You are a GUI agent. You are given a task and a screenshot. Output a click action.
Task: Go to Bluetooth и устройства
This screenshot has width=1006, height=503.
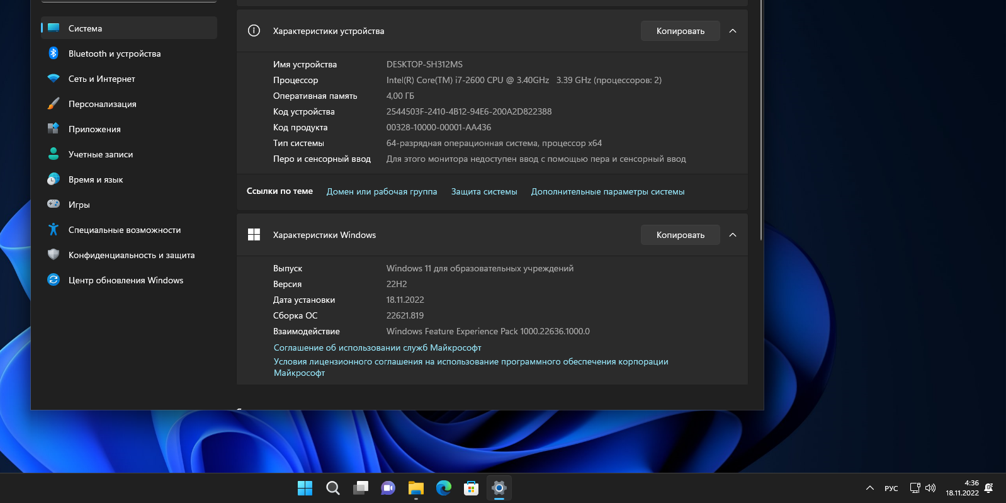click(x=129, y=53)
